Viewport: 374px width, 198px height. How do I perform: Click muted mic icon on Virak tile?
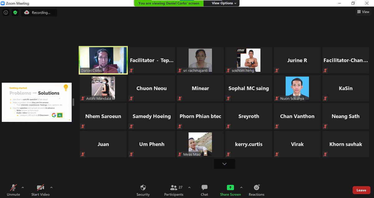(x=277, y=154)
